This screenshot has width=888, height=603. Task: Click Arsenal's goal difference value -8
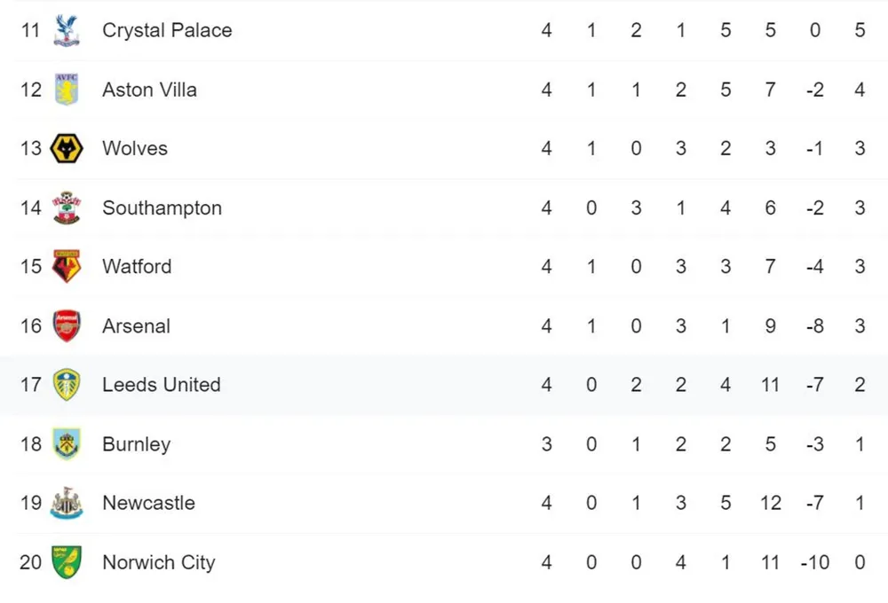click(815, 325)
